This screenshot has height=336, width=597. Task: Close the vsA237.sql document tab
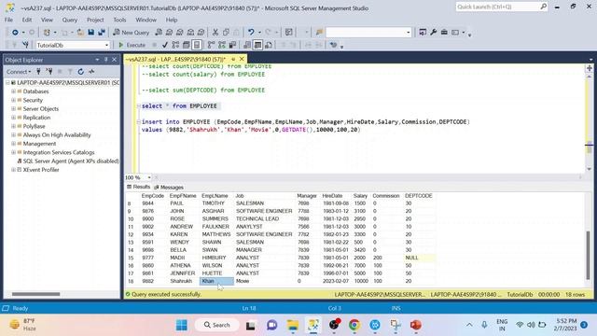pyautogui.click(x=242, y=59)
